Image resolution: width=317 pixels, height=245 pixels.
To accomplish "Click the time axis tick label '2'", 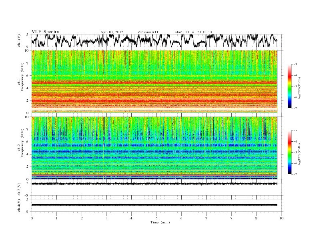I will [82, 218].
